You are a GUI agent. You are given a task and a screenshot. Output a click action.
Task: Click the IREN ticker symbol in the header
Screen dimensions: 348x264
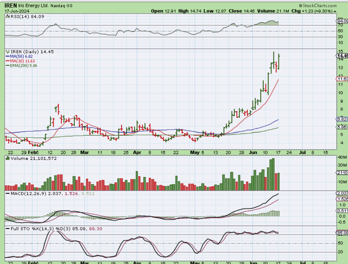(x=11, y=6)
